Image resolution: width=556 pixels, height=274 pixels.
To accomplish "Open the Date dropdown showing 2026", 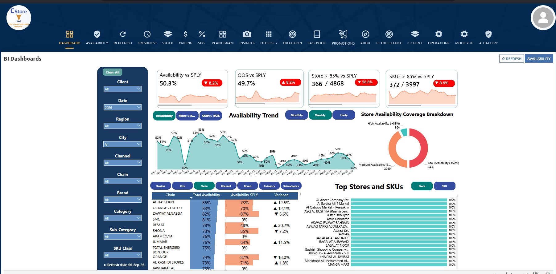I will pos(122,107).
